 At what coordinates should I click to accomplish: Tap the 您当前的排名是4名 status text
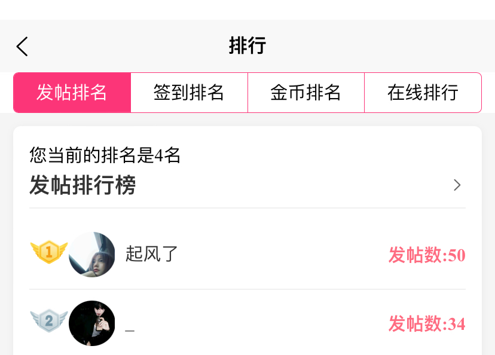tap(105, 156)
